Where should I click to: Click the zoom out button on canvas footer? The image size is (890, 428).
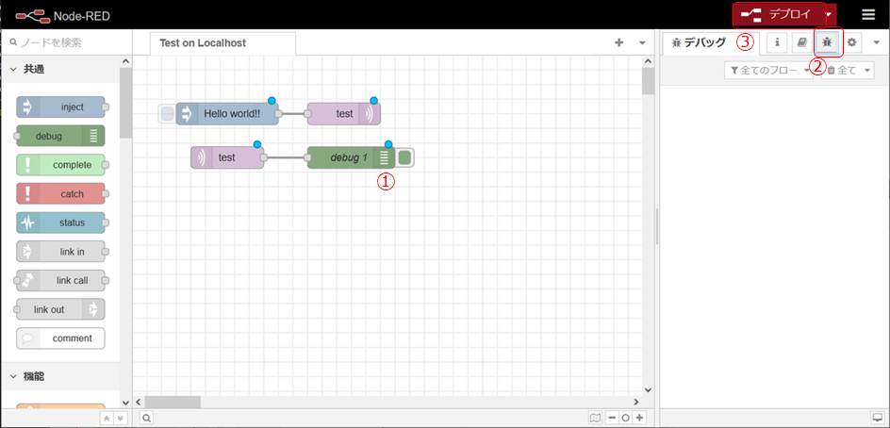click(x=612, y=418)
